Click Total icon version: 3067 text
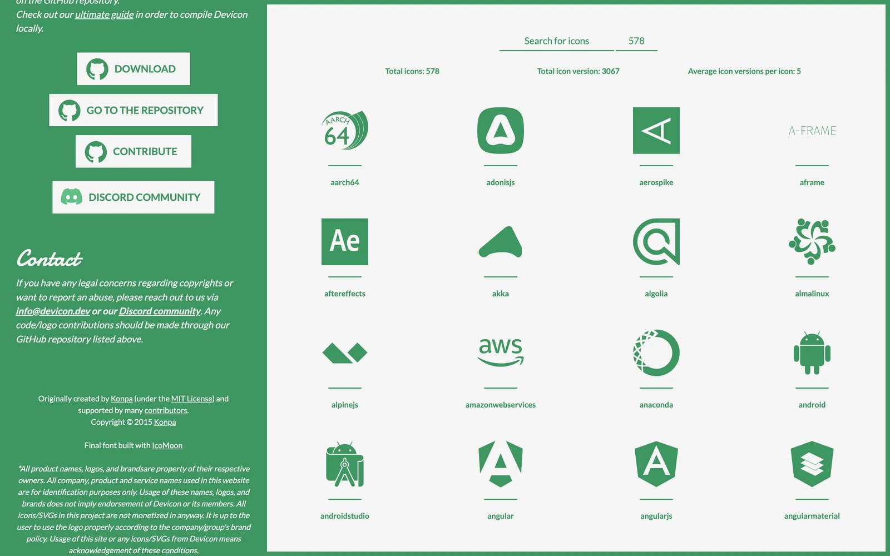The image size is (890, 556). click(578, 71)
